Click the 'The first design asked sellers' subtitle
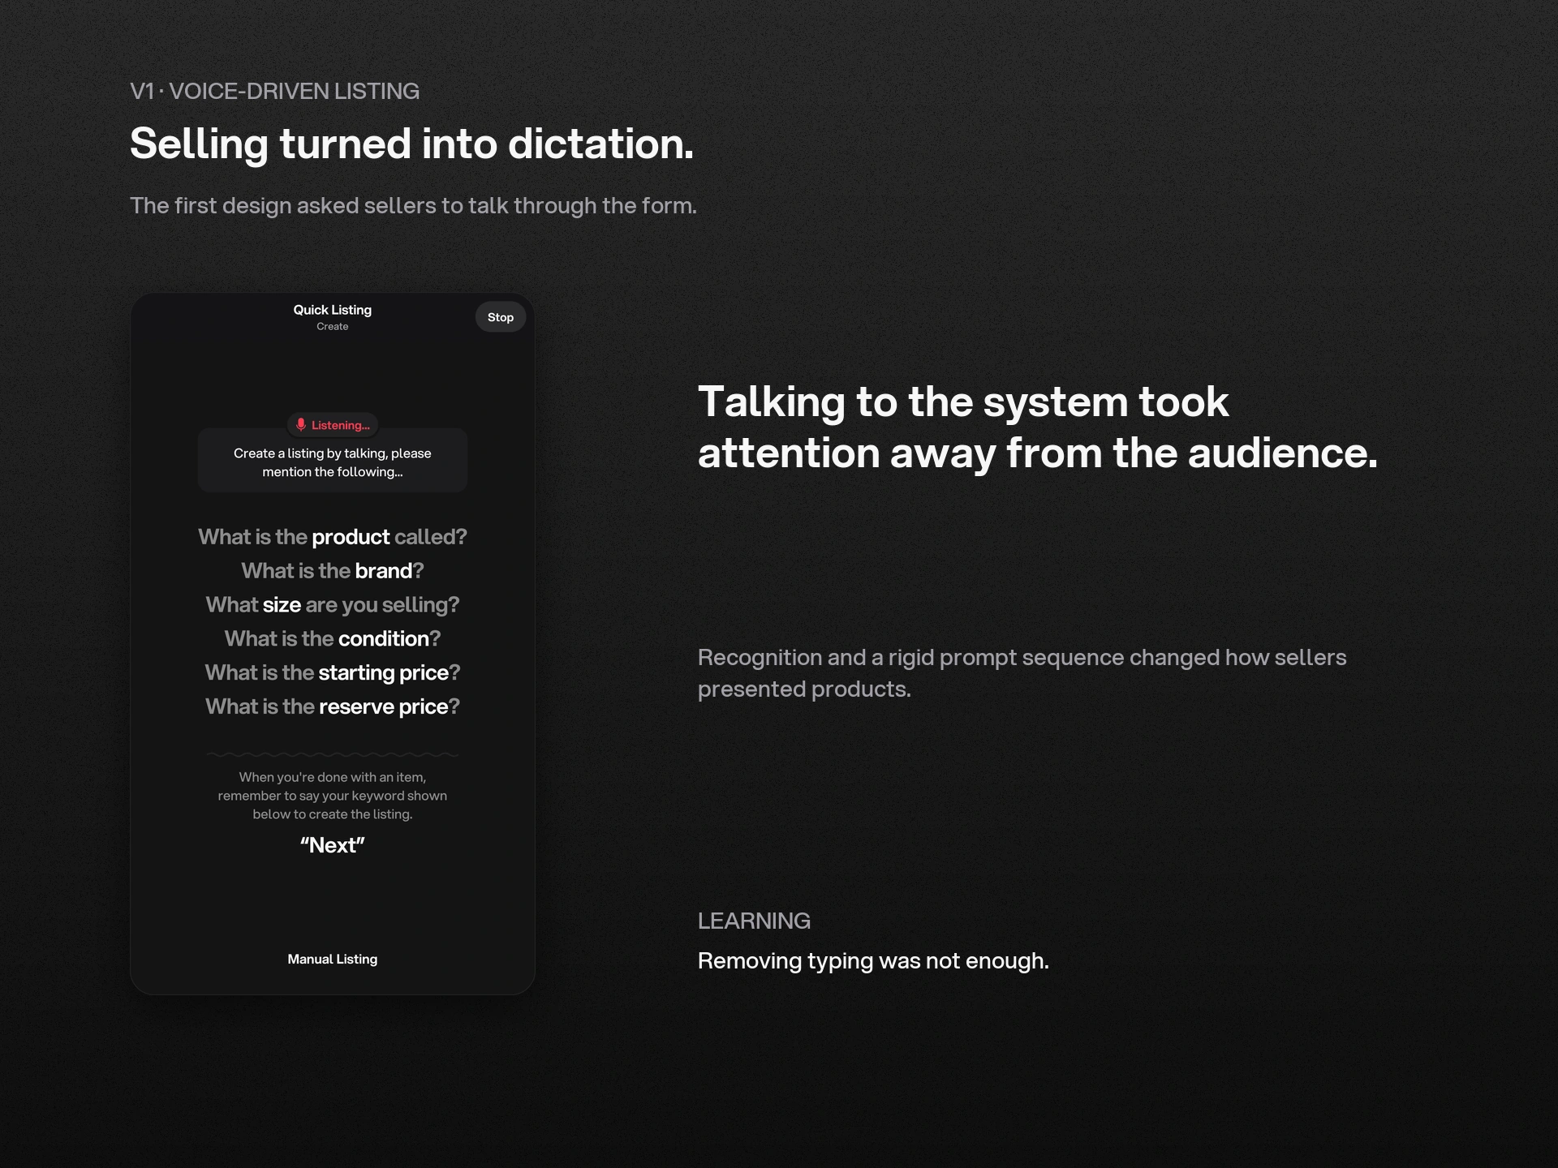This screenshot has height=1168, width=1558. coord(413,206)
